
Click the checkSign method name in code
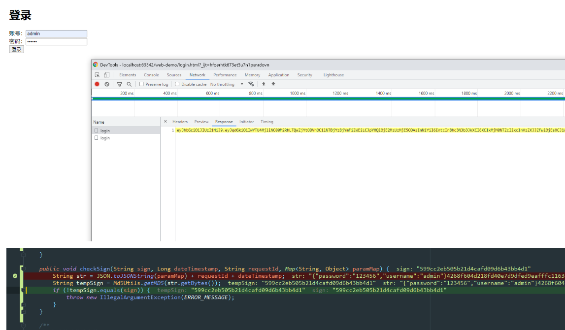click(95, 269)
